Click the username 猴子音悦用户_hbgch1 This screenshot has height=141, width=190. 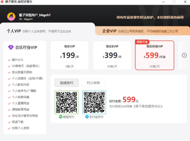35,15
